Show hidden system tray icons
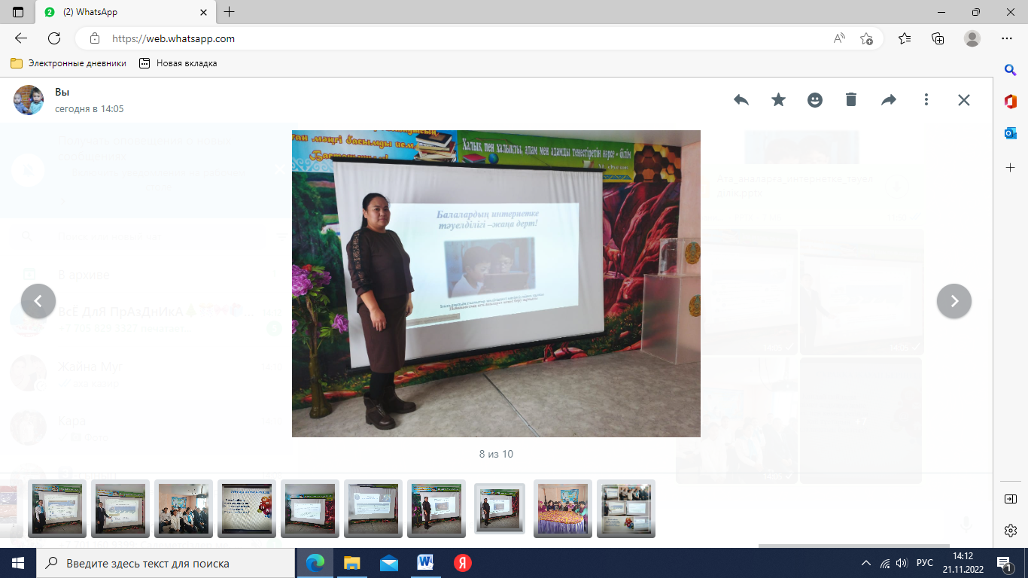The width and height of the screenshot is (1028, 578). [866, 563]
